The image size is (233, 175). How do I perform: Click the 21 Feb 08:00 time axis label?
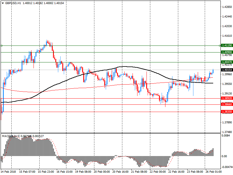point(139,172)
